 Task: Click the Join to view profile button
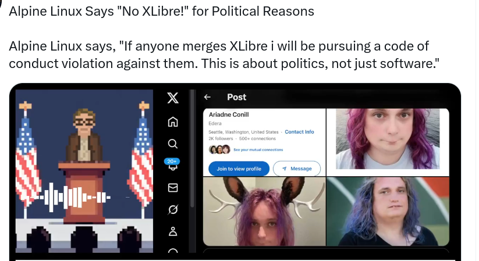pos(239,169)
